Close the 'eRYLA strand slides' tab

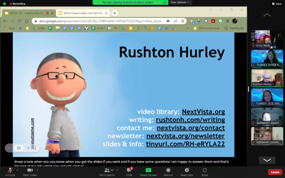click(x=106, y=13)
